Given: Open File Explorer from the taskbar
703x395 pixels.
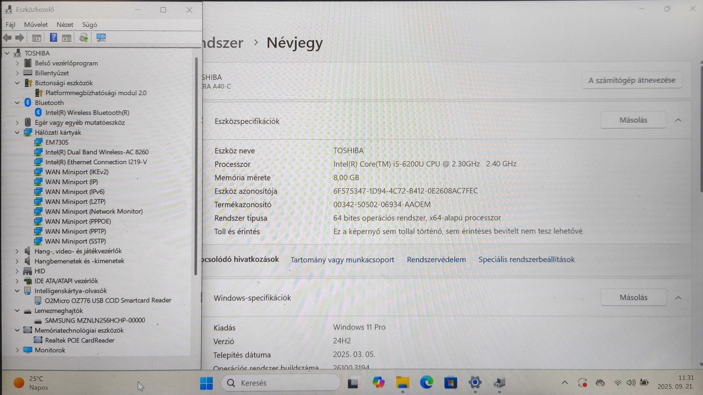Looking at the screenshot, I should 402,382.
